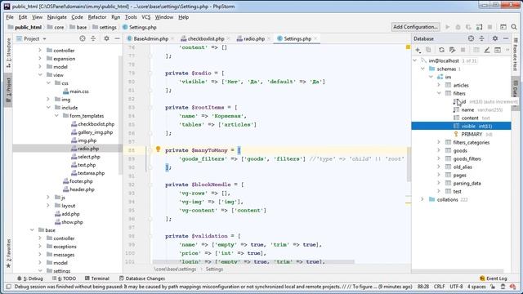Open the TODO tool window
This screenshot has height=294, width=523.
point(64,278)
